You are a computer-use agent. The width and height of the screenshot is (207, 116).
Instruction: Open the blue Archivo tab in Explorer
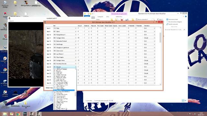87,16
